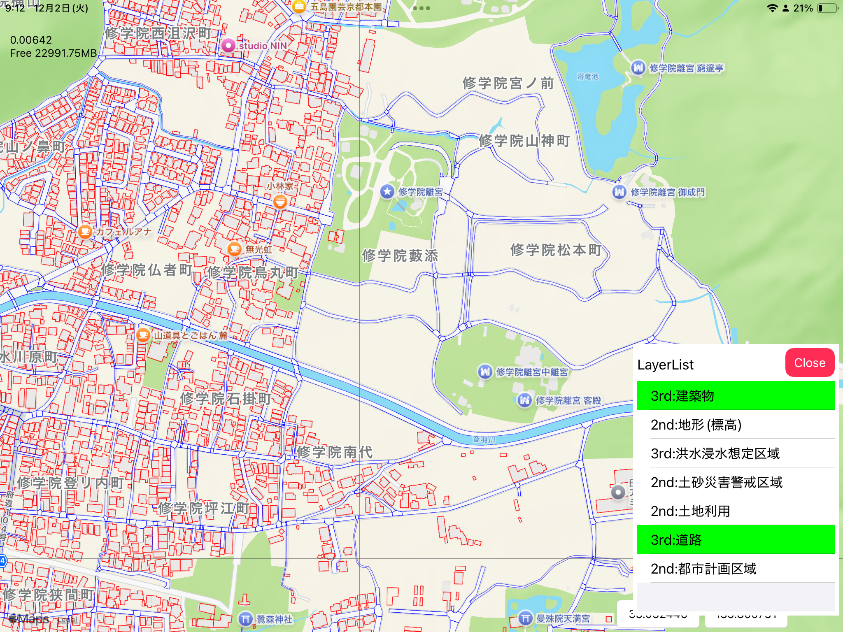Tap the 曼殊院天満宮 shrine marker

click(525, 618)
